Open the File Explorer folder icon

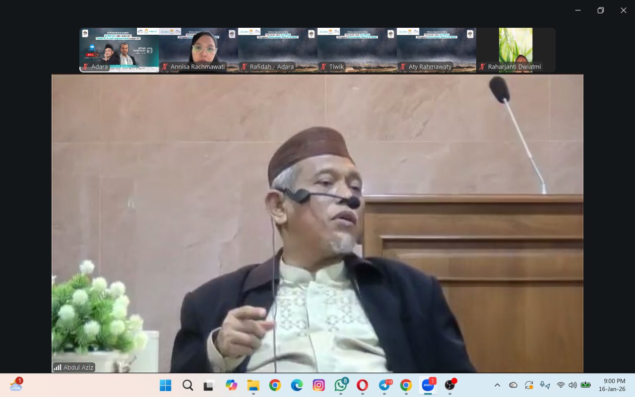(253, 385)
